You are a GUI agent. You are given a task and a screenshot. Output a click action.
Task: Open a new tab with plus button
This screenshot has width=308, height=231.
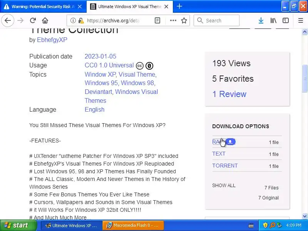point(179,6)
